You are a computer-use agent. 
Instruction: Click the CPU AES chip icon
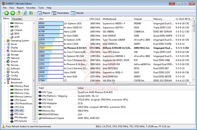click(12, 111)
